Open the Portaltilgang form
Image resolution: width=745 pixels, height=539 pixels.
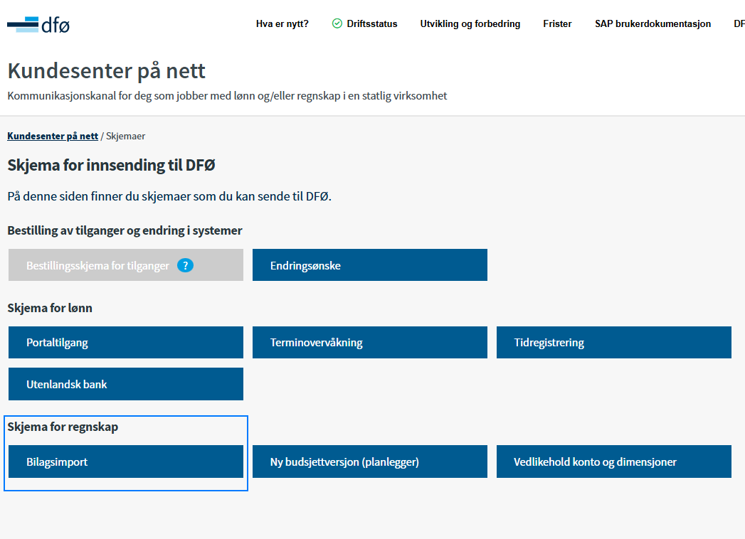(x=126, y=343)
